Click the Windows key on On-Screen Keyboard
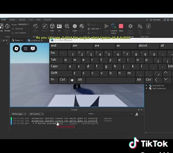173x153 pixels. click(72, 80)
